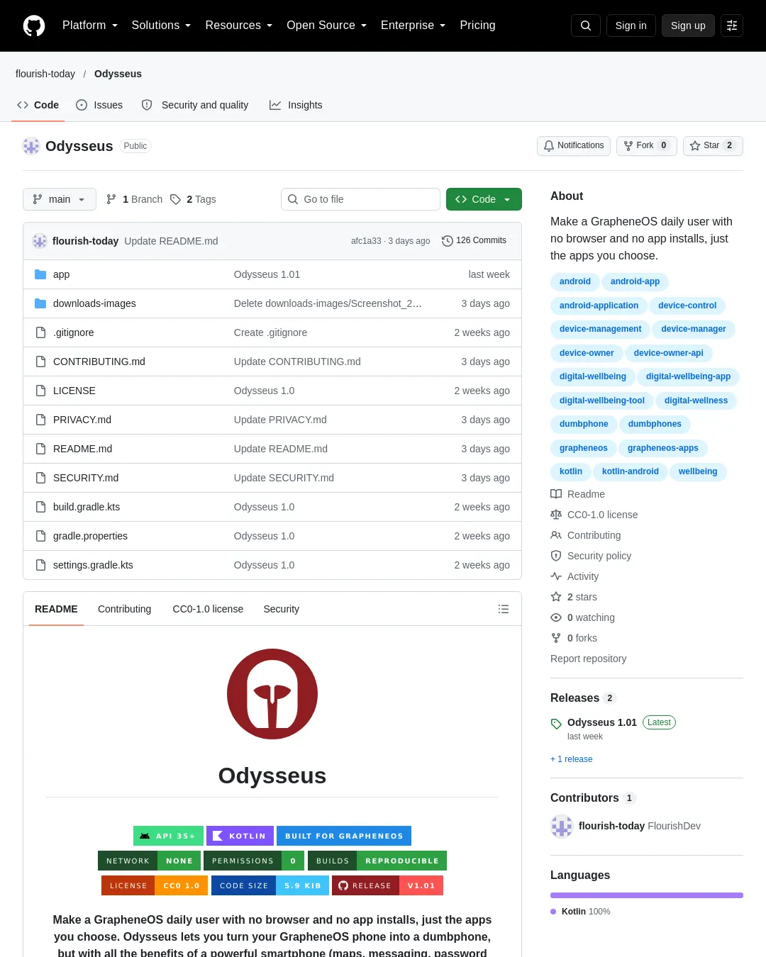Expand the Resources menu
766x957 pixels.
click(239, 26)
